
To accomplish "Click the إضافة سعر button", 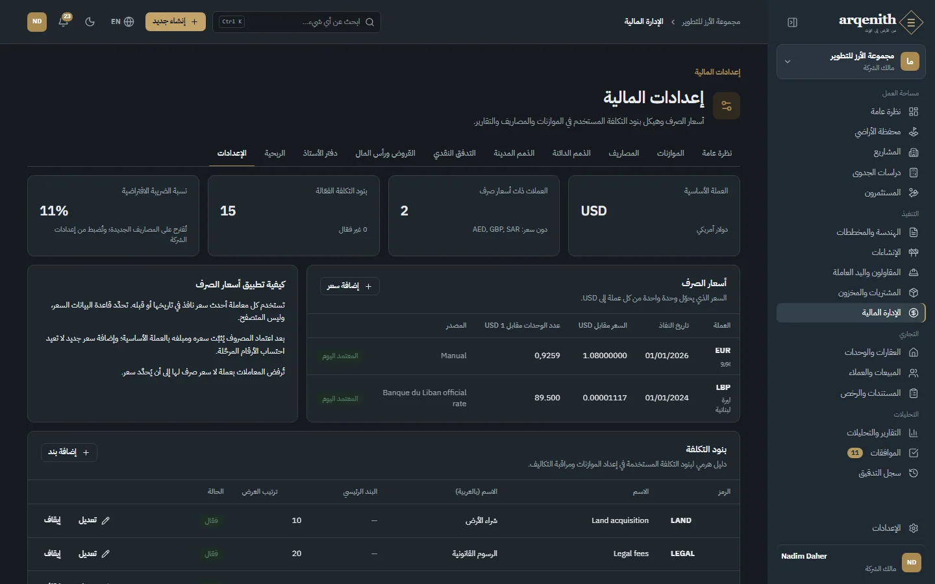I will (x=350, y=286).
